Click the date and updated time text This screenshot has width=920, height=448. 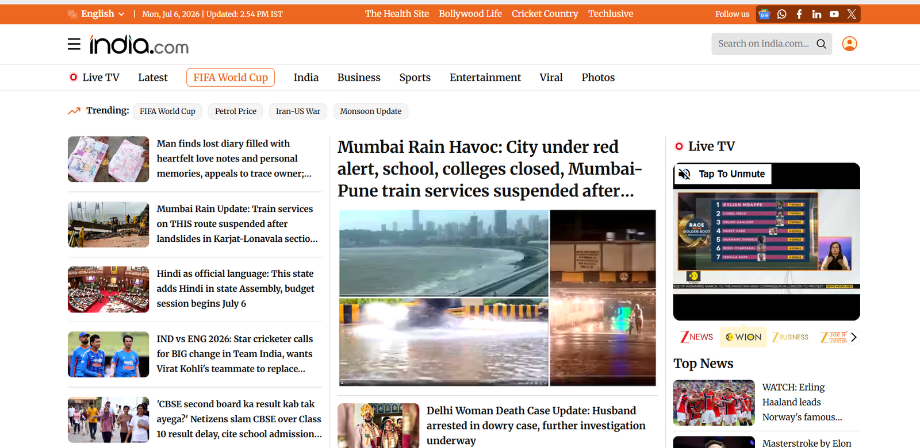click(x=212, y=14)
